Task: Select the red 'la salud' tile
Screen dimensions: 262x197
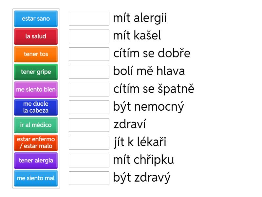Action: click(36, 36)
